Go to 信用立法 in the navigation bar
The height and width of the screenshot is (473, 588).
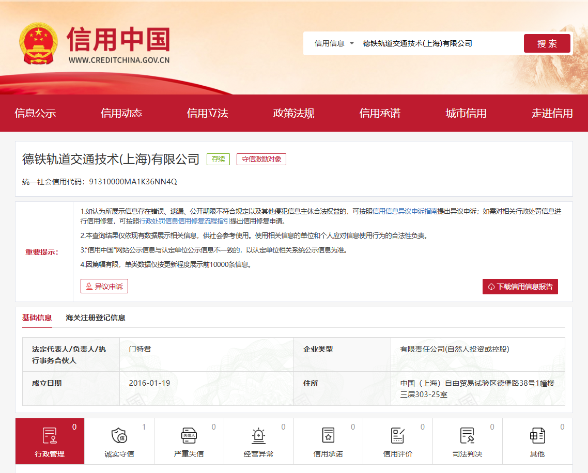(x=207, y=113)
